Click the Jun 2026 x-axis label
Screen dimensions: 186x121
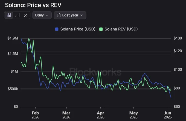click(168, 115)
